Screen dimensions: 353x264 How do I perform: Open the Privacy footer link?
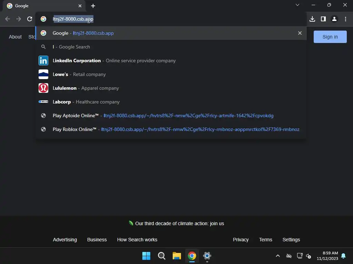241,240
